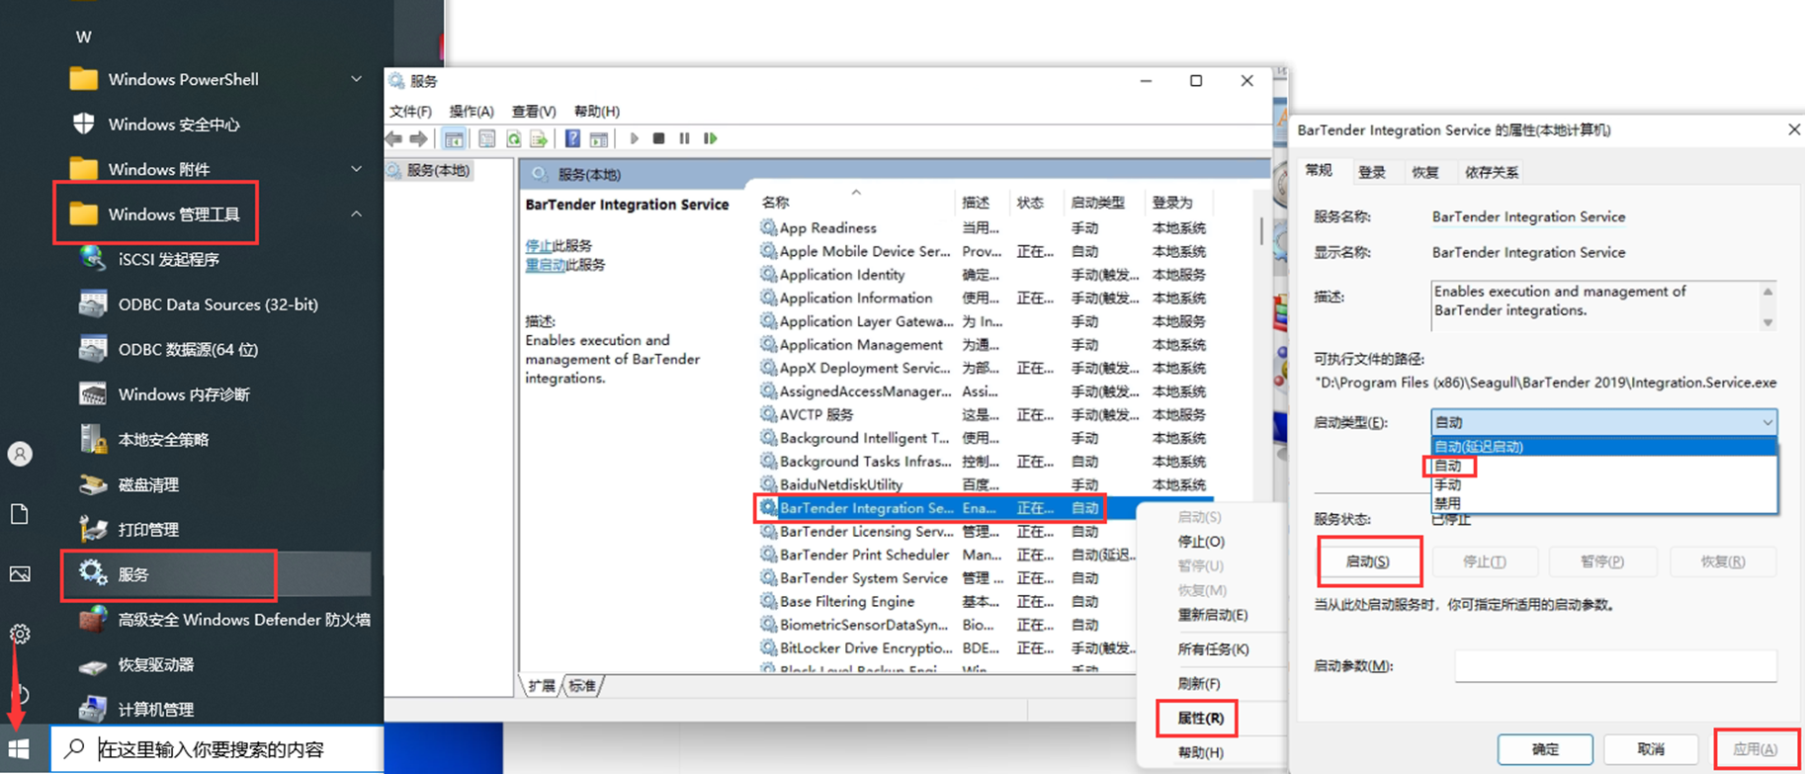The image size is (1805, 774).
Task: Open the blue help question-mark icon
Action: (x=572, y=138)
